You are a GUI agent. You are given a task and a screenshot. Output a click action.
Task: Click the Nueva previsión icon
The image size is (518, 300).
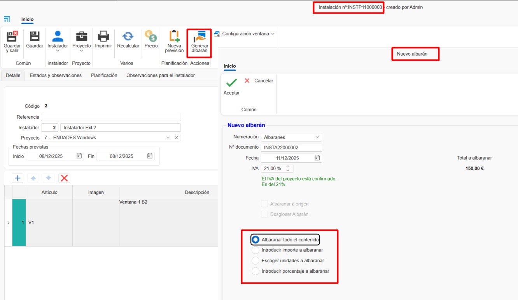[174, 37]
